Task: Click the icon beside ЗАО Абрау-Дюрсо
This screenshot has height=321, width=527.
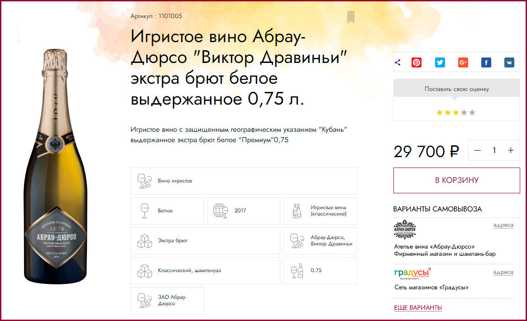Action: (x=144, y=301)
